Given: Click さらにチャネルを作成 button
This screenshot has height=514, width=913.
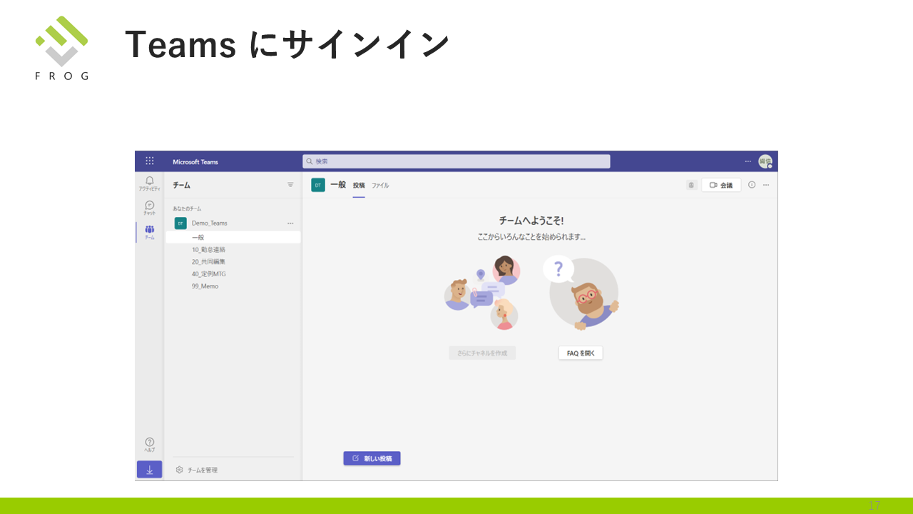Looking at the screenshot, I should 482,353.
